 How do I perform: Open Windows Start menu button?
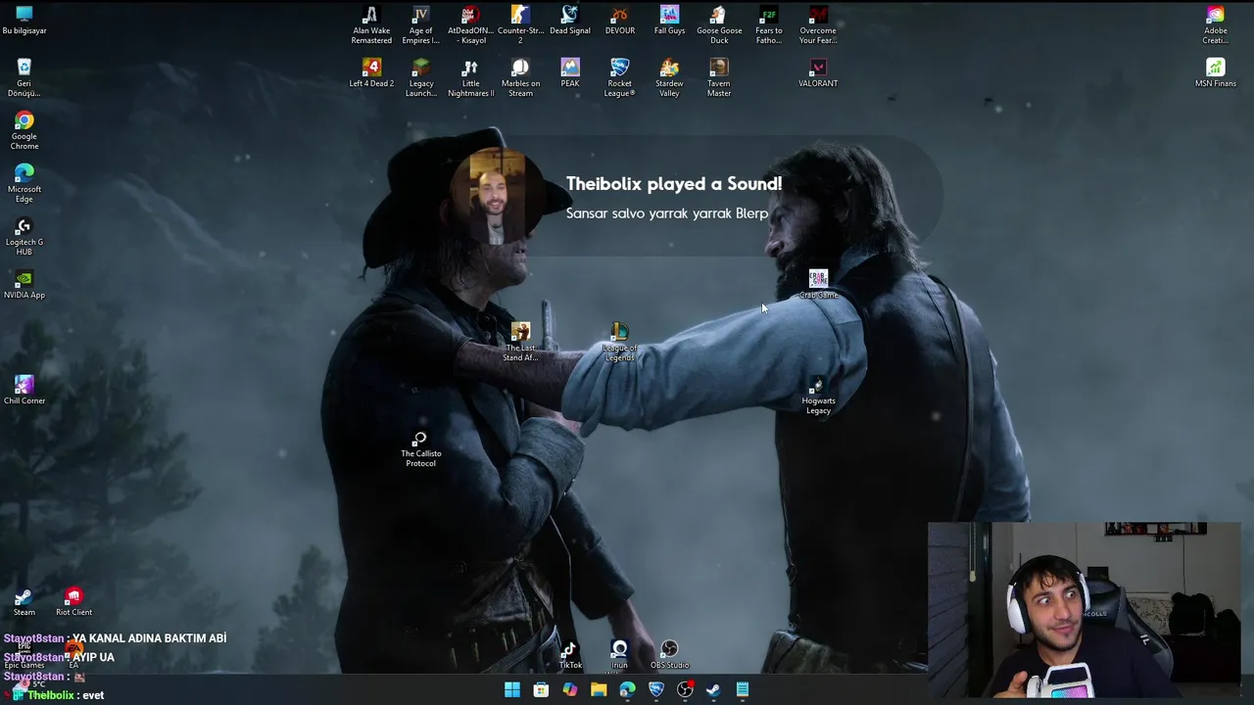pyautogui.click(x=512, y=690)
